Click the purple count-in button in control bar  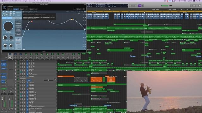pyautogui.click(x=140, y=6)
